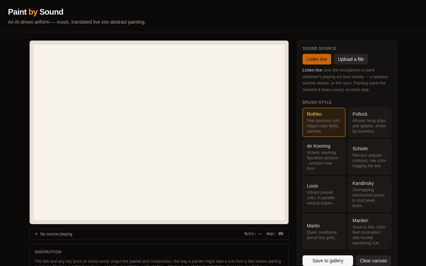Select the Kandinsky brush style card

(369, 194)
